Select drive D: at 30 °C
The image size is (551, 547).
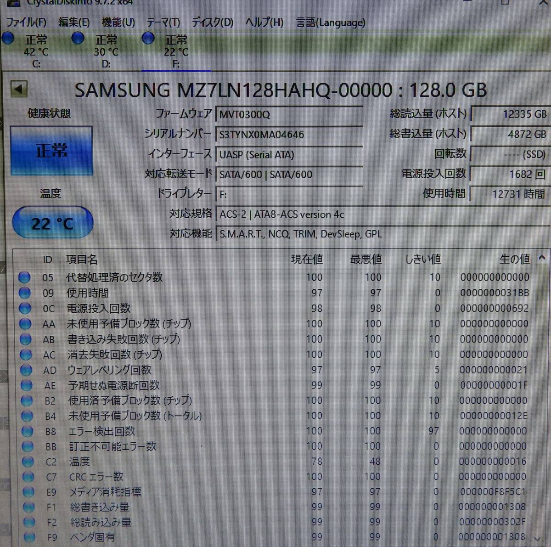106,51
